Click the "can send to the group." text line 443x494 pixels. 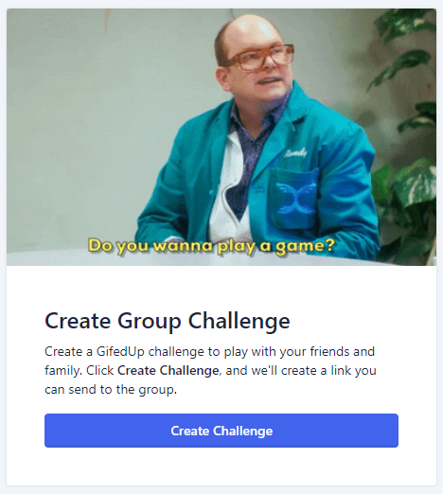point(111,389)
